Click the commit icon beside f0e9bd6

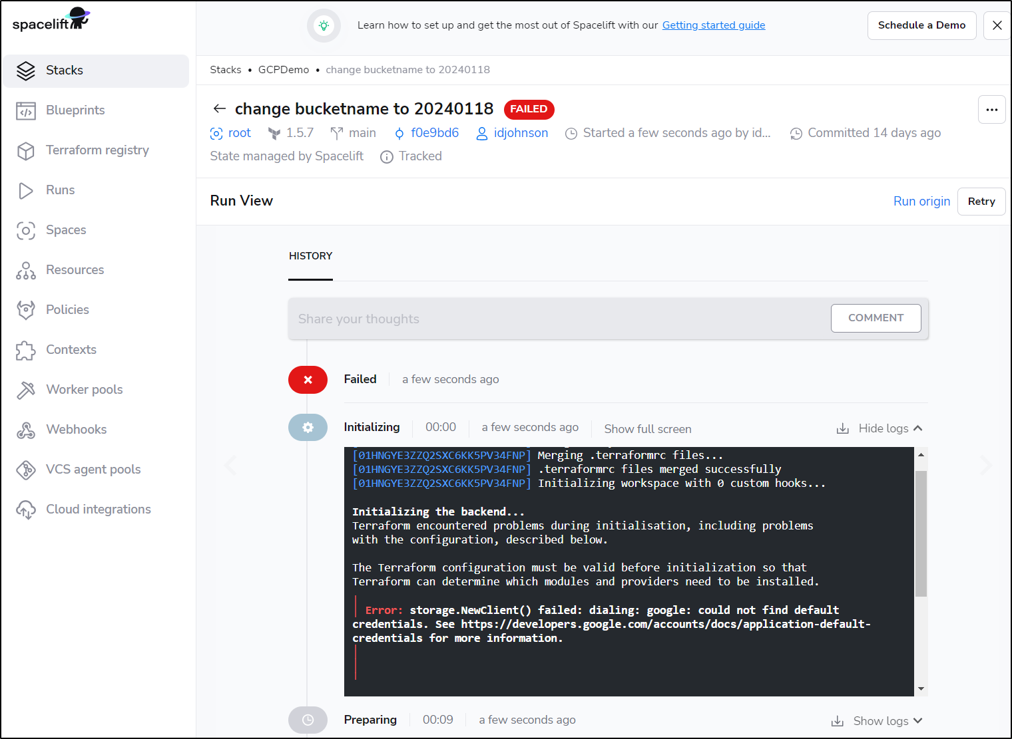pyautogui.click(x=399, y=134)
